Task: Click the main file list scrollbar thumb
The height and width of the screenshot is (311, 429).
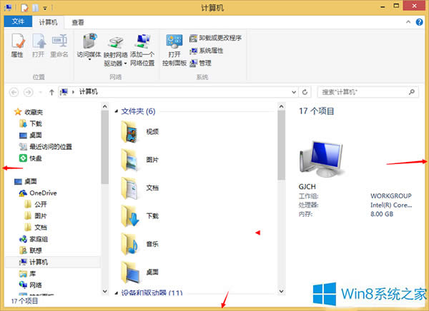Action: point(281,146)
